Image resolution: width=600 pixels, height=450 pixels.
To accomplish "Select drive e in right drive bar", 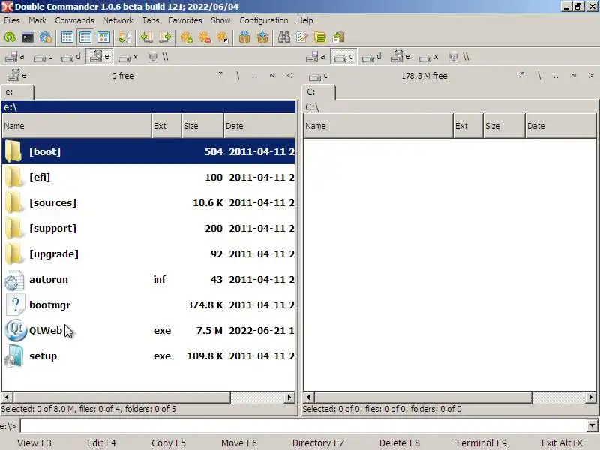I will pyautogui.click(x=400, y=57).
